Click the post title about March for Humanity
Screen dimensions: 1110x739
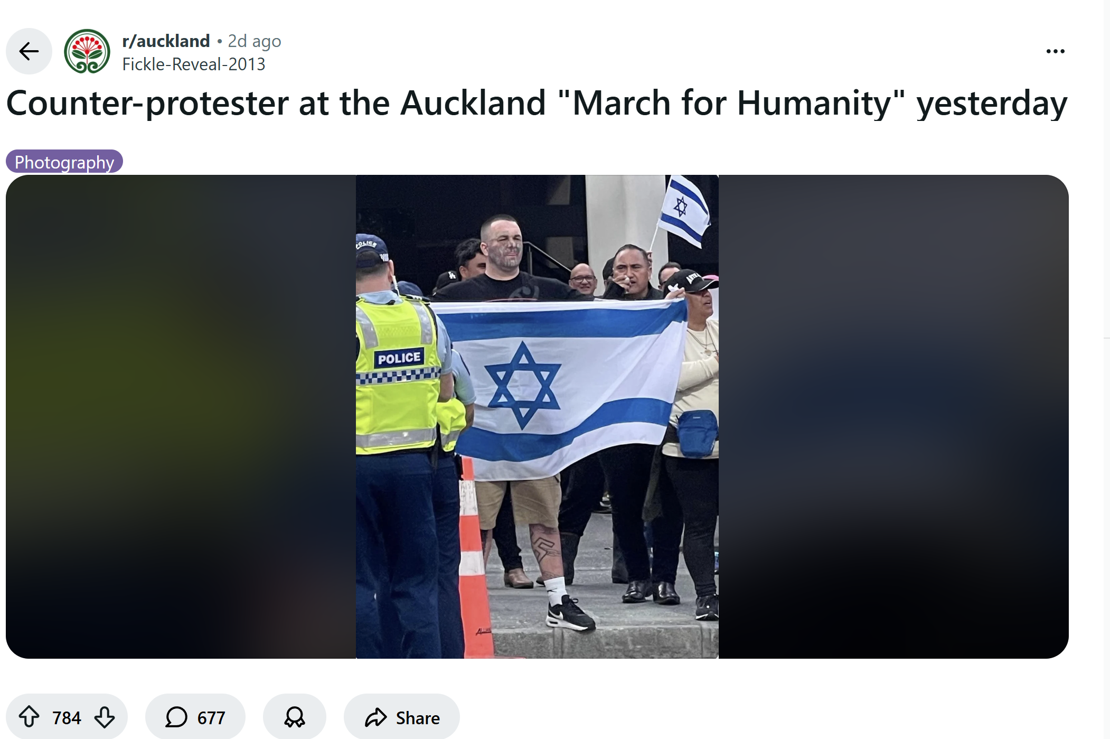[537, 103]
